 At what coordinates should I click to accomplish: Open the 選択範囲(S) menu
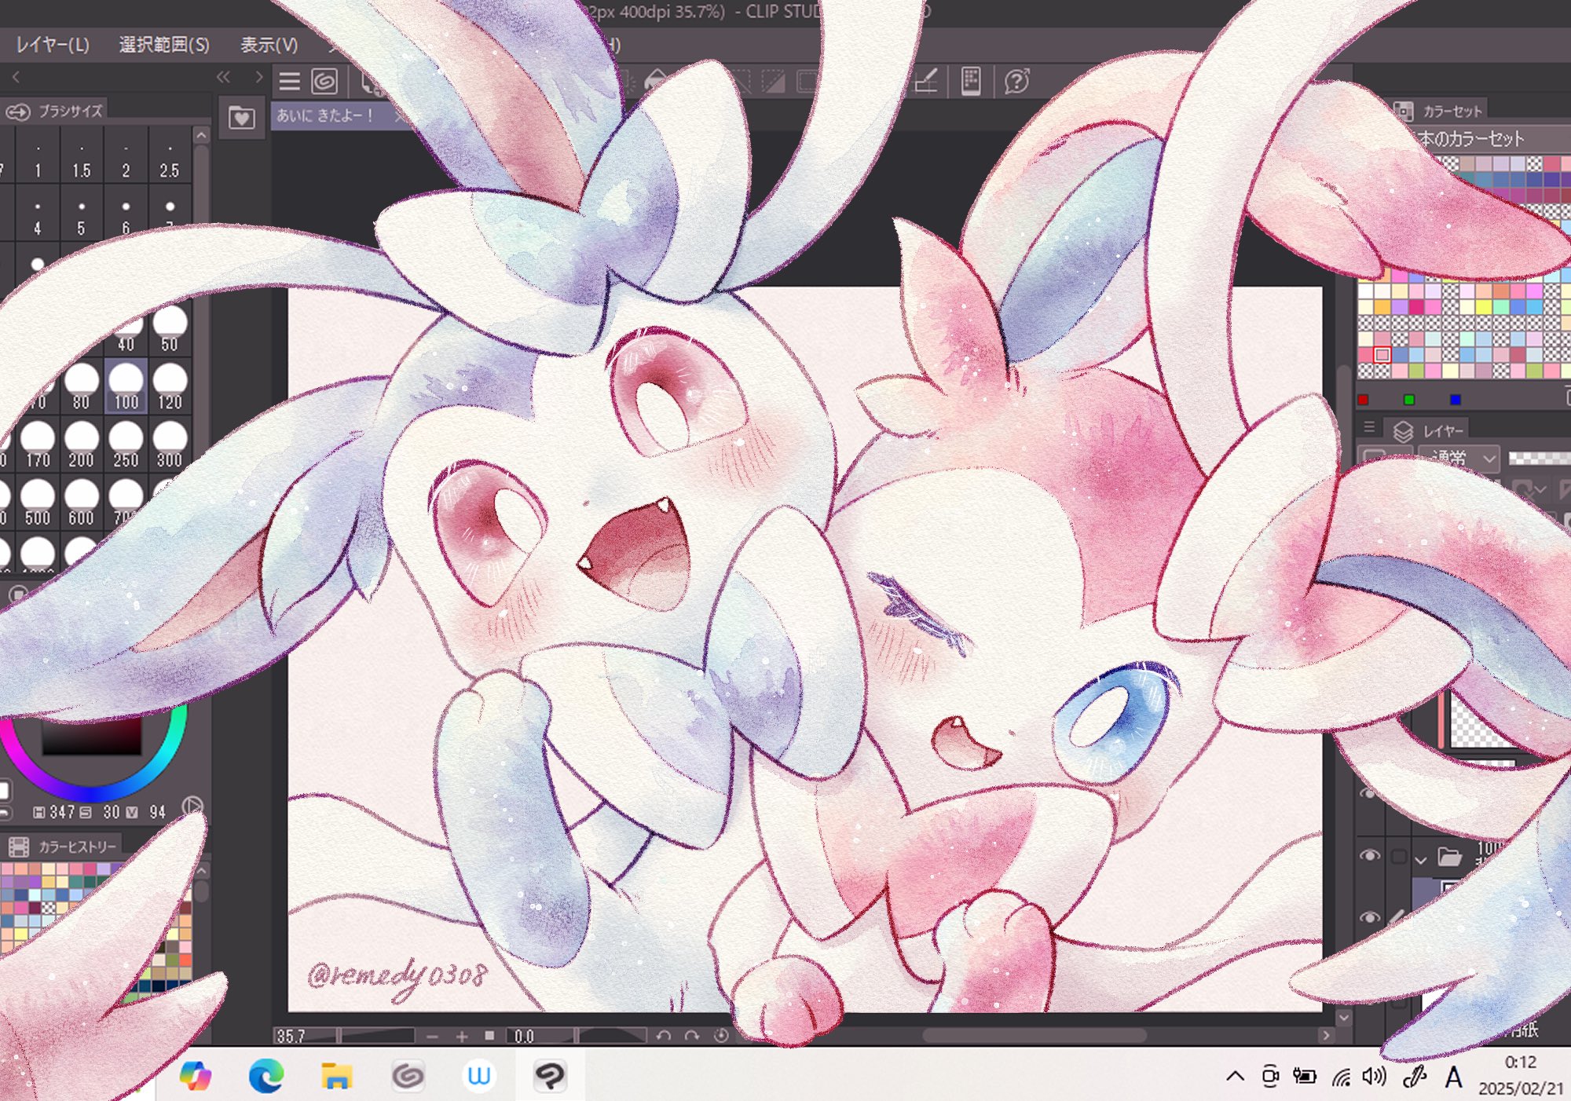pos(164,45)
